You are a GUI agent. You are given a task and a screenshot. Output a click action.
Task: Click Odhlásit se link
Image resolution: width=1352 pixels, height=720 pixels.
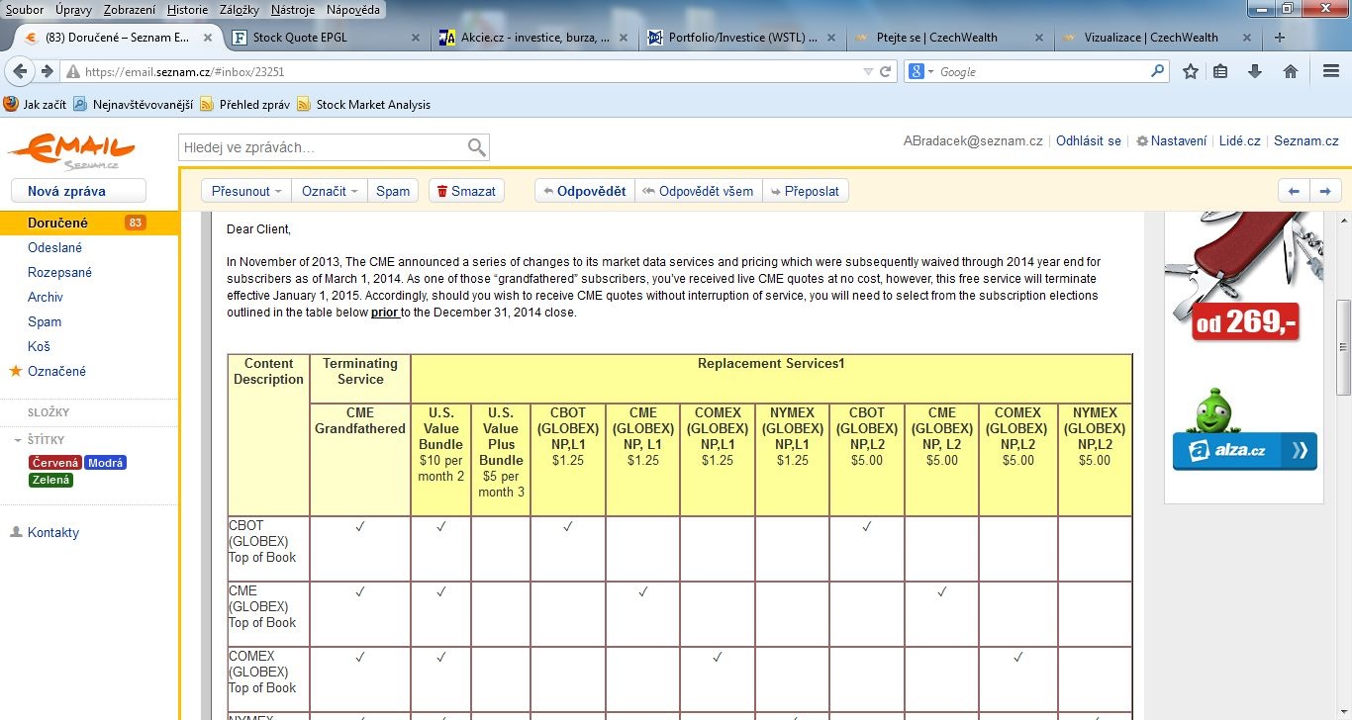(x=1089, y=140)
